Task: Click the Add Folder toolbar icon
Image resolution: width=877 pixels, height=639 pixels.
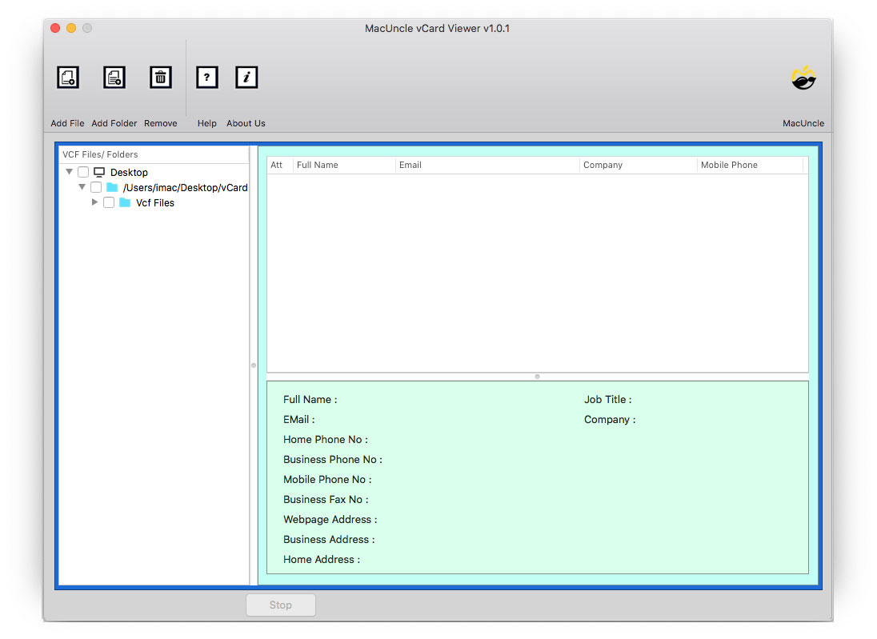Action: click(x=114, y=78)
